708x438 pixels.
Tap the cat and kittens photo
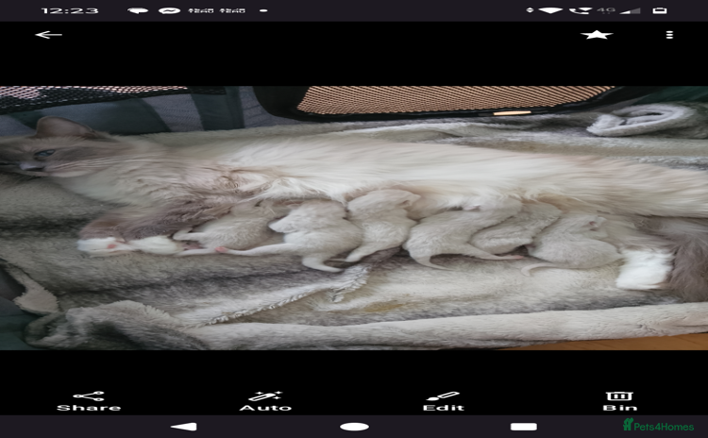(354, 218)
